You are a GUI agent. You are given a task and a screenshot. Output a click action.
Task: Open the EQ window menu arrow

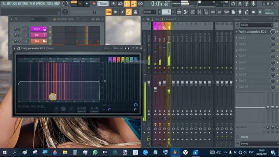[15, 48]
